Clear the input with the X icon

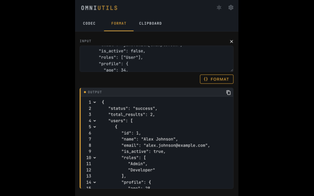(x=231, y=41)
